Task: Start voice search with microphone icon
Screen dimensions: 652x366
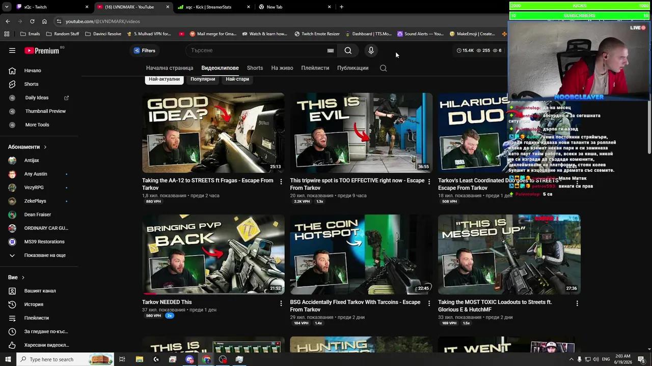Action: pos(371,50)
